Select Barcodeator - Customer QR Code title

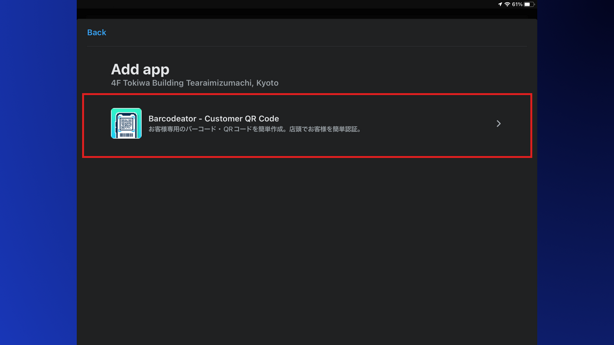coord(213,118)
